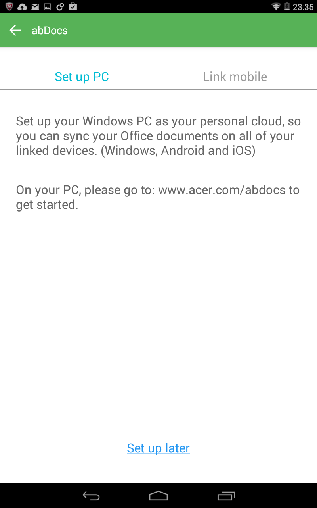Click the Set up later link
Screen dimensions: 317x508
pos(158,448)
